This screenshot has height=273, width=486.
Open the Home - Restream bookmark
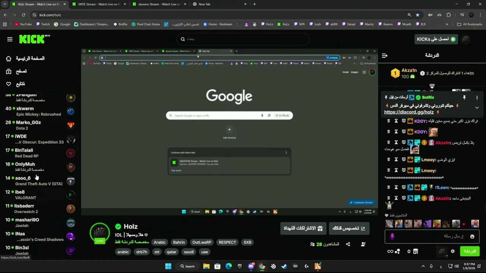click(x=218, y=24)
